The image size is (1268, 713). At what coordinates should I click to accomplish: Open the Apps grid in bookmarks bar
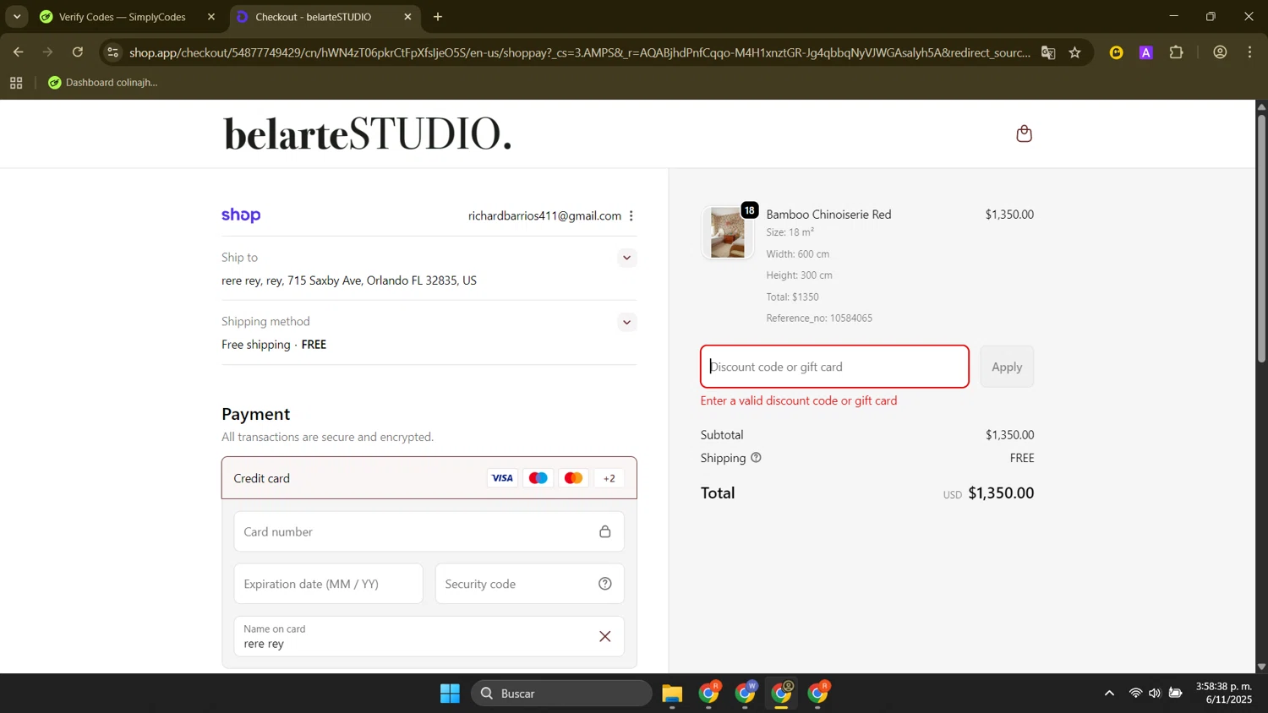pyautogui.click(x=16, y=83)
